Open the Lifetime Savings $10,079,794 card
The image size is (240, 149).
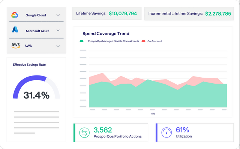107,13
